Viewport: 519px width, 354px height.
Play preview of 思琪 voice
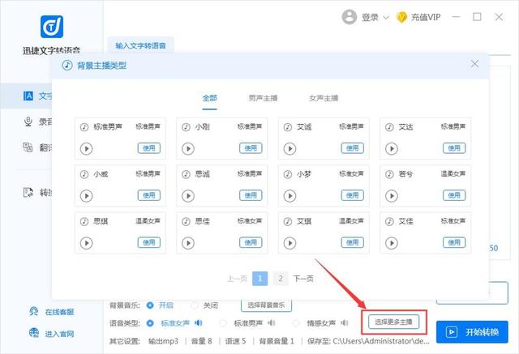pos(87,243)
